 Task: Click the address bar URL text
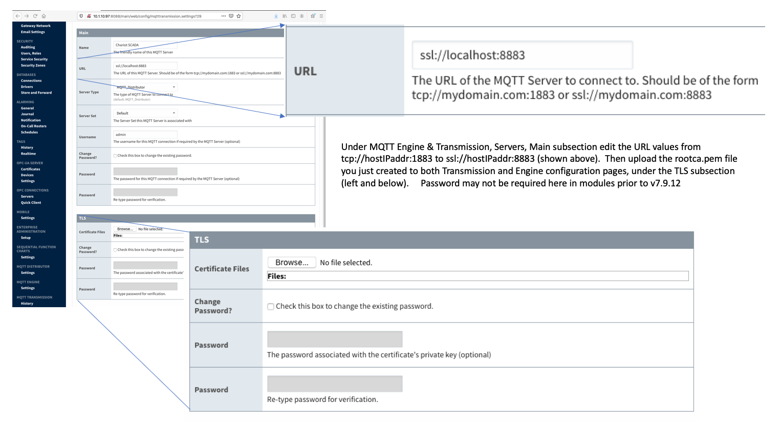tap(147, 16)
